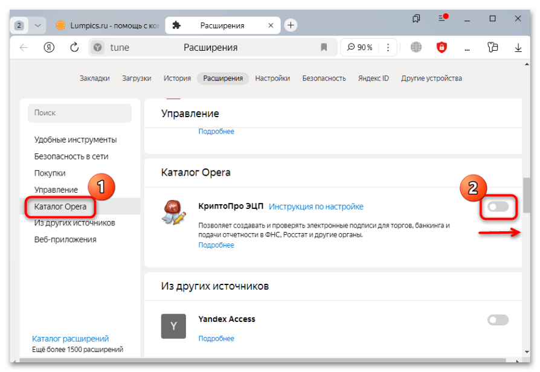Select the Расширения section pill
This screenshot has width=540, height=372.
[223, 78]
